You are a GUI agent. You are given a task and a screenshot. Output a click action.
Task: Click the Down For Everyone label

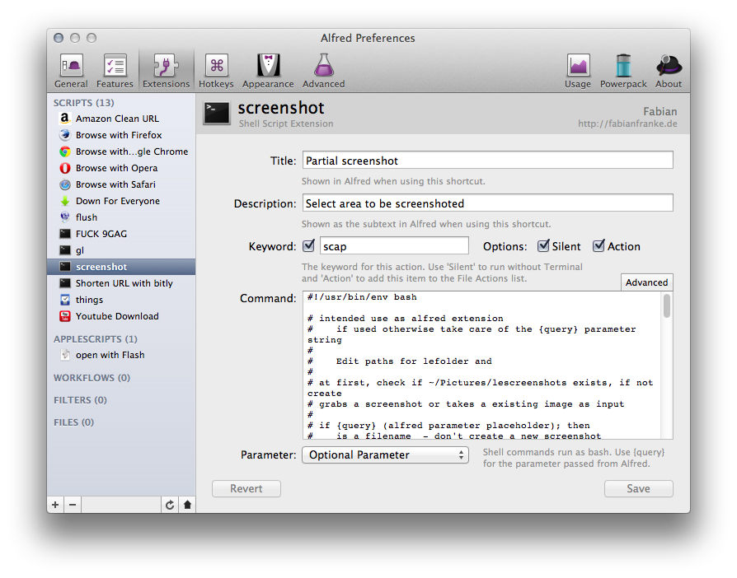tap(118, 201)
